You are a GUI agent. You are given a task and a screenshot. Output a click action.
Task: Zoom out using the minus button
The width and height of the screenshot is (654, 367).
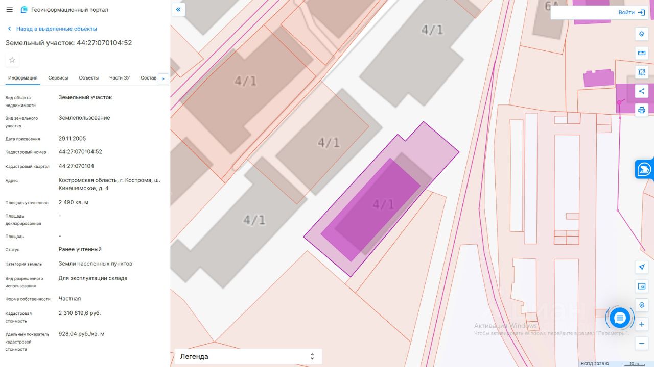tap(642, 343)
